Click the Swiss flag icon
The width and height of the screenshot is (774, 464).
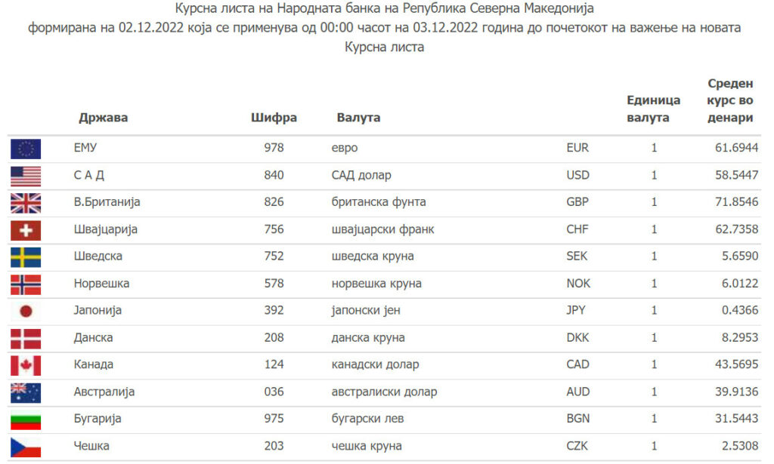pos(26,230)
